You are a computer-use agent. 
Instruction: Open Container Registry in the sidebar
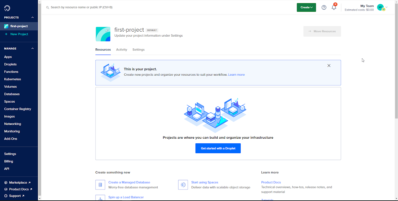point(17,109)
